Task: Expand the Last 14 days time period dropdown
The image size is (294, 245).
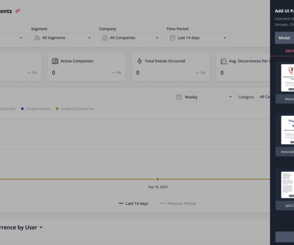Action: coord(198,38)
